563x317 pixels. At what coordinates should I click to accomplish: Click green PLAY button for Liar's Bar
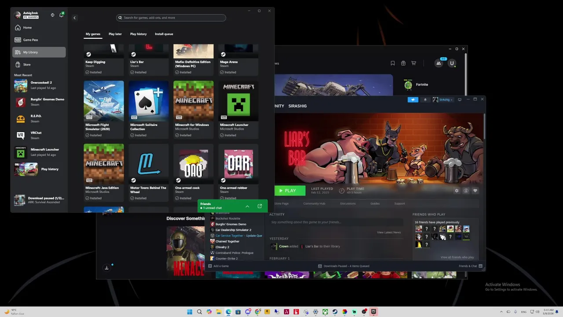coord(290,191)
